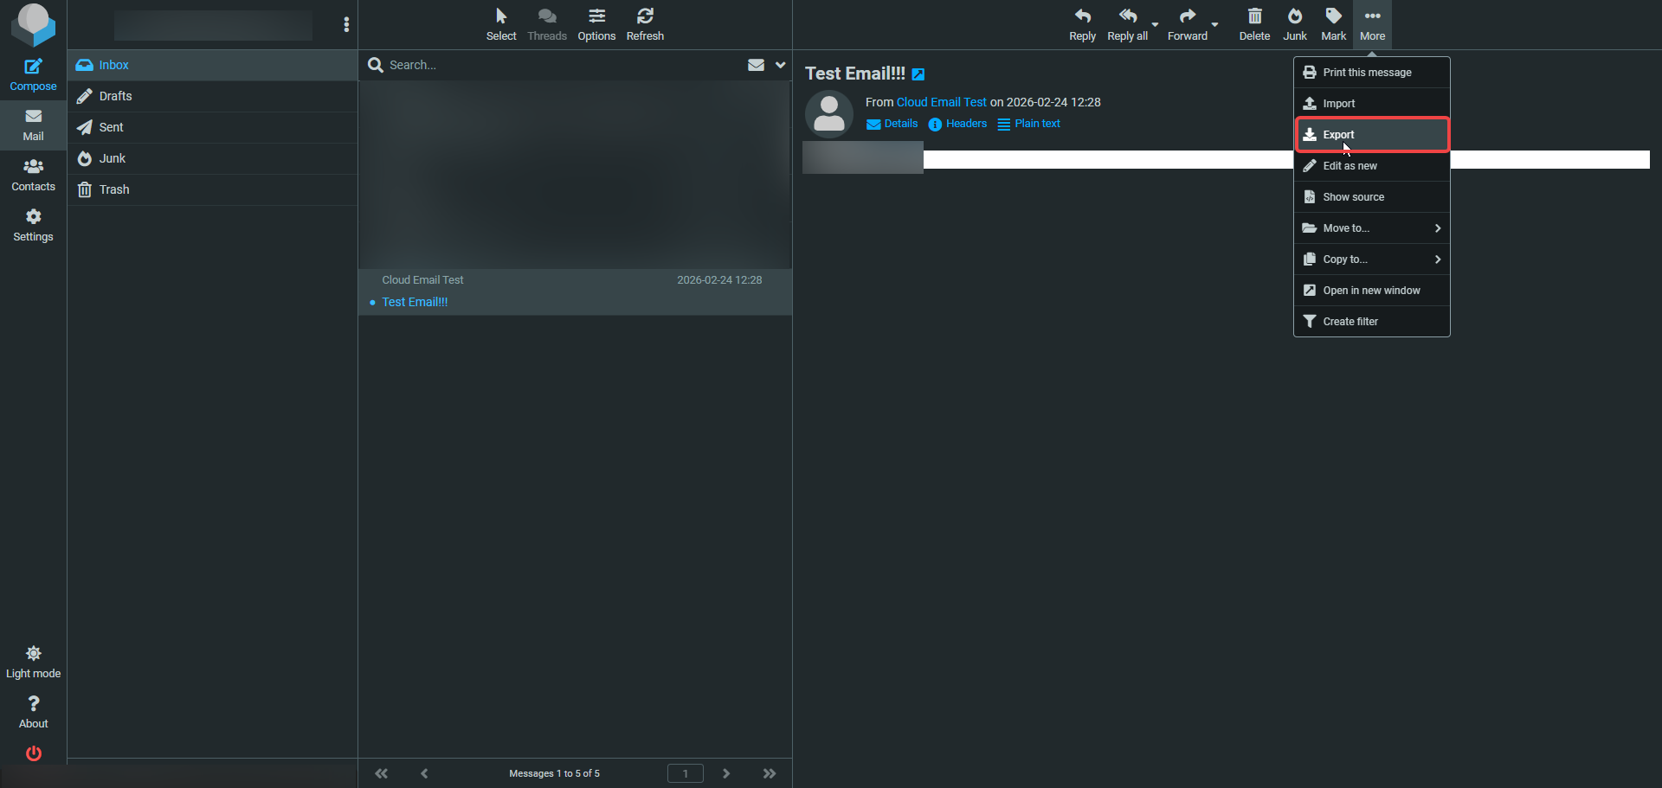The height and width of the screenshot is (788, 1662).
Task: Open message in new window icon beside subject
Action: pos(918,74)
